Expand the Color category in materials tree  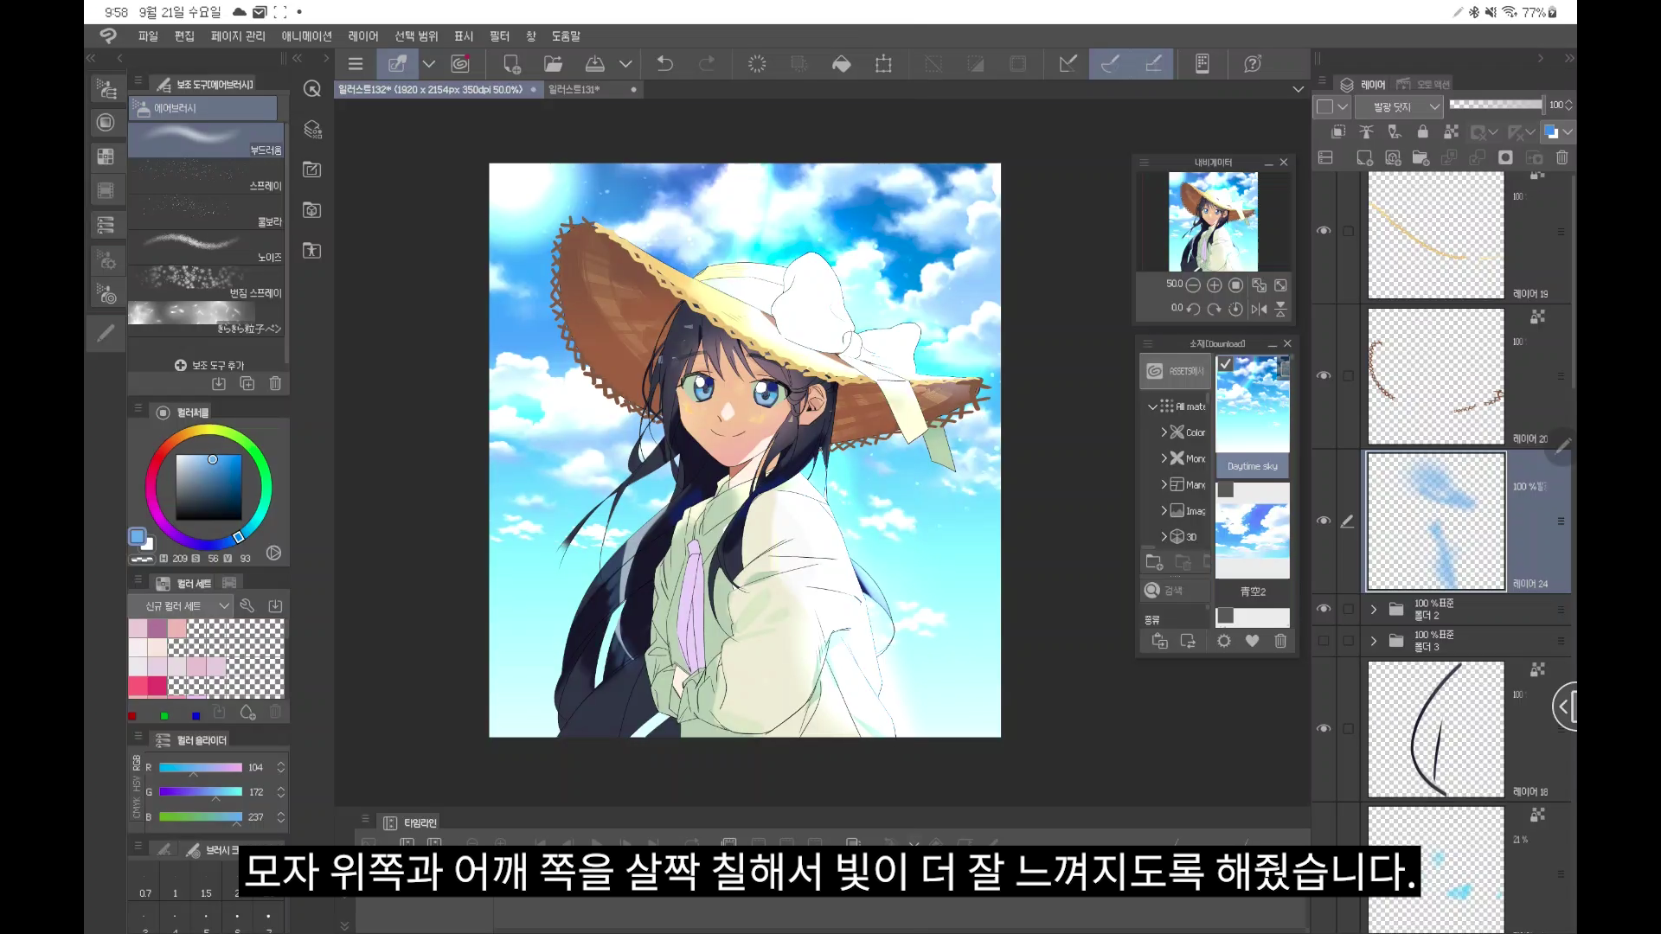[1164, 432]
